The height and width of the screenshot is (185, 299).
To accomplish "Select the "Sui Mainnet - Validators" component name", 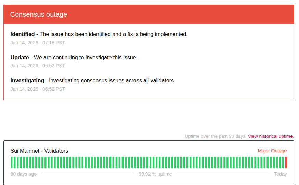I will click(39, 151).
